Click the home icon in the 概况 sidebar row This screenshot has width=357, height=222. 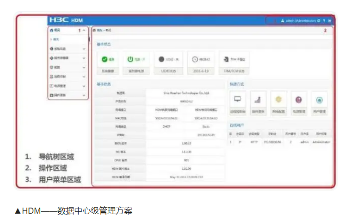click(x=52, y=30)
